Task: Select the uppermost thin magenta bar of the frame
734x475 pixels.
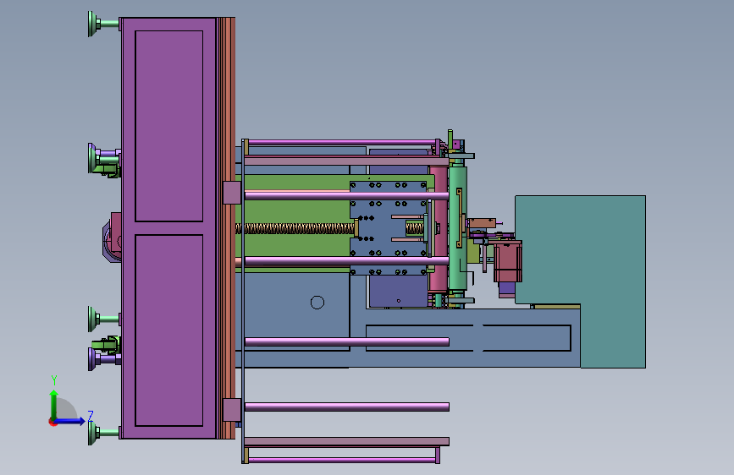Action: point(342,143)
